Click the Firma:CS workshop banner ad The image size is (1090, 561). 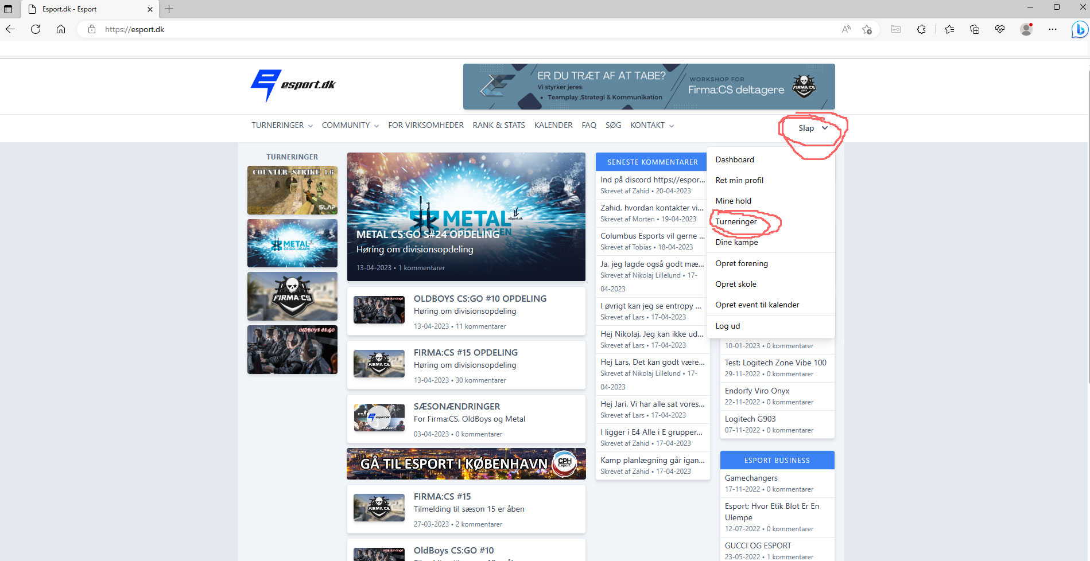point(649,87)
